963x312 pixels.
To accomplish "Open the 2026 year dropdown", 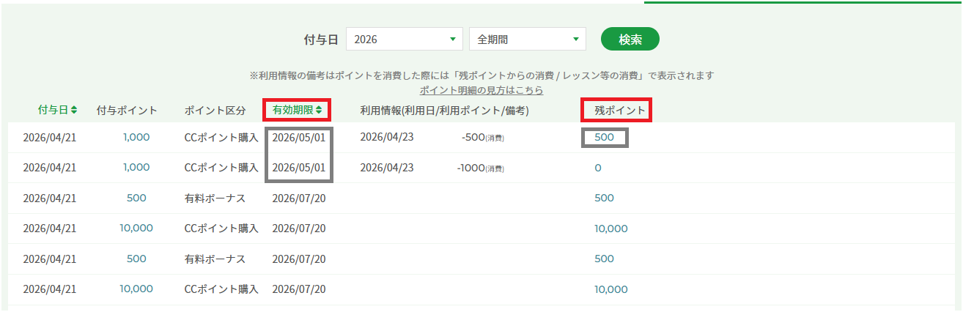I will click(404, 40).
